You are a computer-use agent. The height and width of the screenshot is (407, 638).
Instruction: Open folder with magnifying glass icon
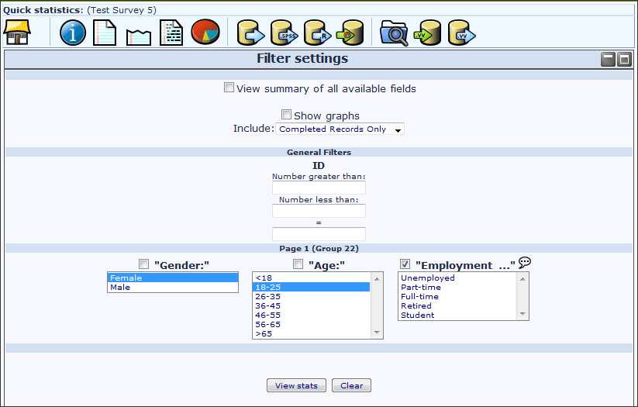pos(394,33)
